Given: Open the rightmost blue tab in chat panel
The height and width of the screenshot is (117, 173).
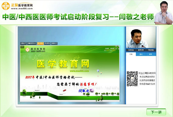Looking at the screenshot, I should pos(151,54).
